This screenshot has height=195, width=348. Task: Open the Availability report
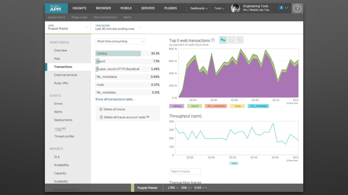pyautogui.click(x=62, y=165)
